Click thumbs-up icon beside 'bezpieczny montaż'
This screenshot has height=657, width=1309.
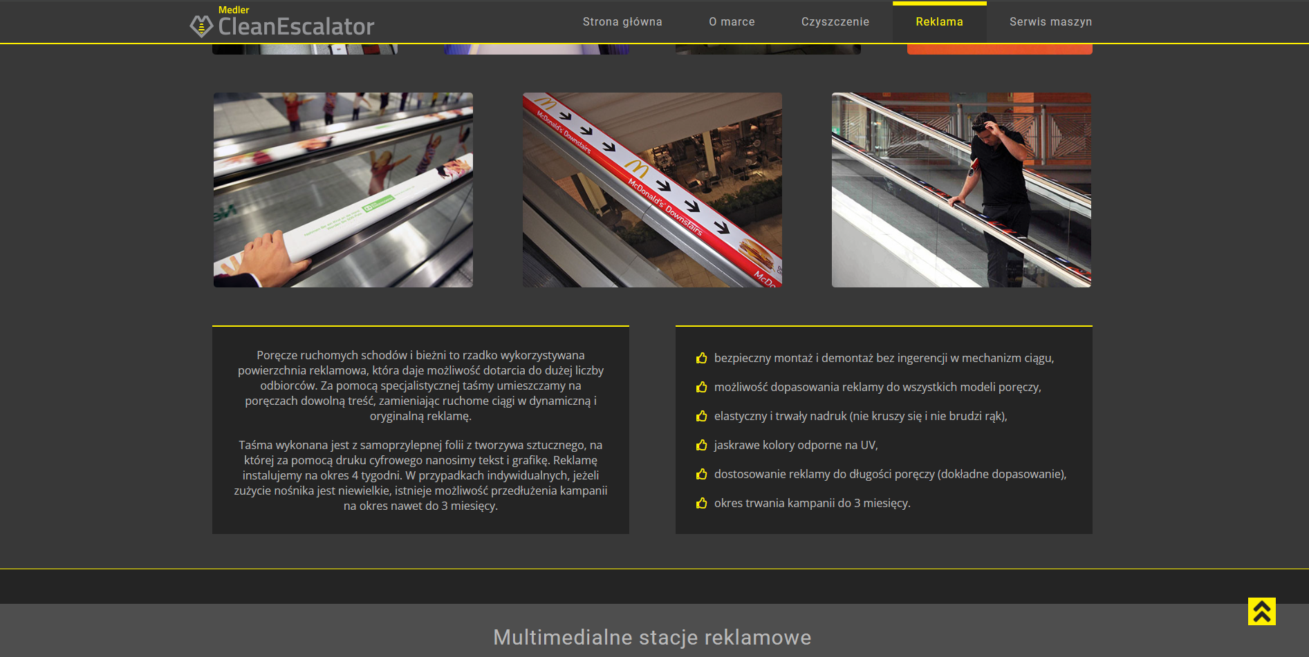[701, 358]
